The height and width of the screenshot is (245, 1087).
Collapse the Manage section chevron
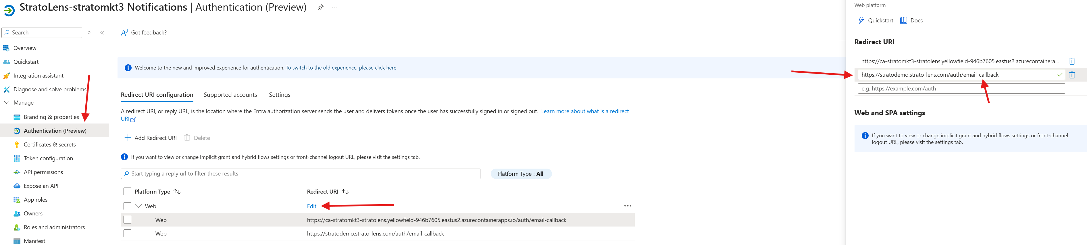point(6,103)
